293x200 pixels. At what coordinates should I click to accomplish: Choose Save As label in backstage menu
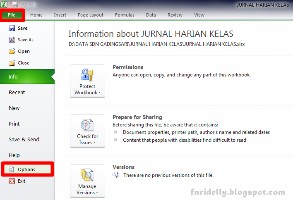click(26, 40)
